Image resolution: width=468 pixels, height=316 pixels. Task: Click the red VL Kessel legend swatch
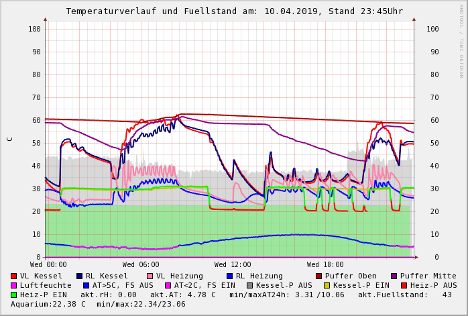point(14,276)
